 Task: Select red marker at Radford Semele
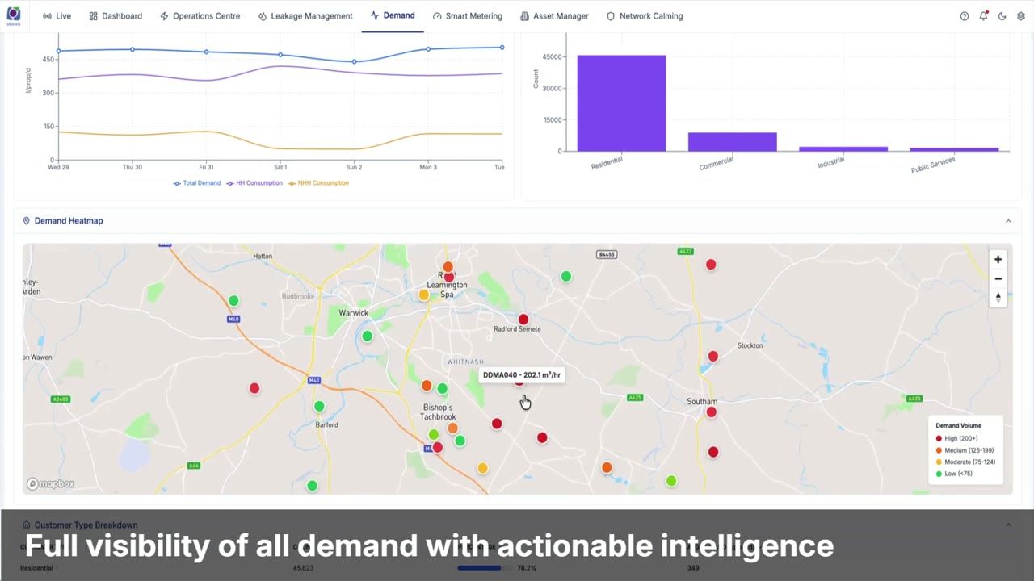pos(523,320)
